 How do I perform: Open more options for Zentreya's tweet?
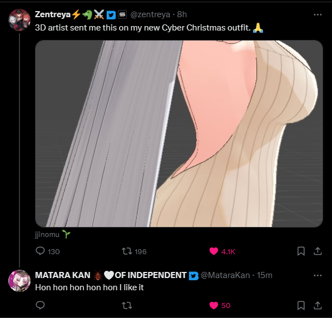coord(318,14)
